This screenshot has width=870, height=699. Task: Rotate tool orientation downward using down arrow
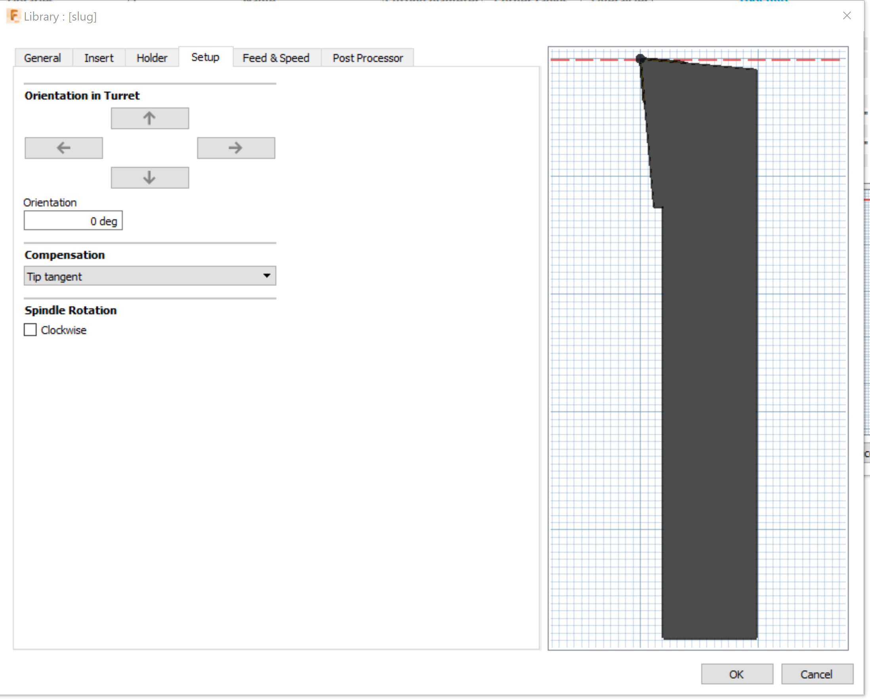pos(150,177)
